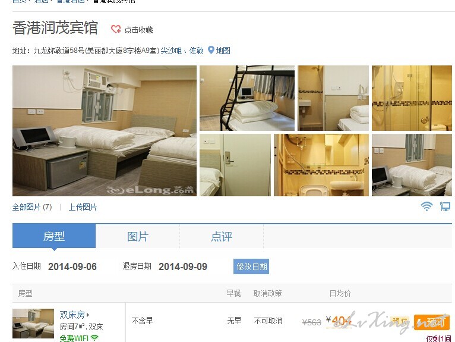Switch to the 图片 tab
The width and height of the screenshot is (455, 342).
point(138,236)
